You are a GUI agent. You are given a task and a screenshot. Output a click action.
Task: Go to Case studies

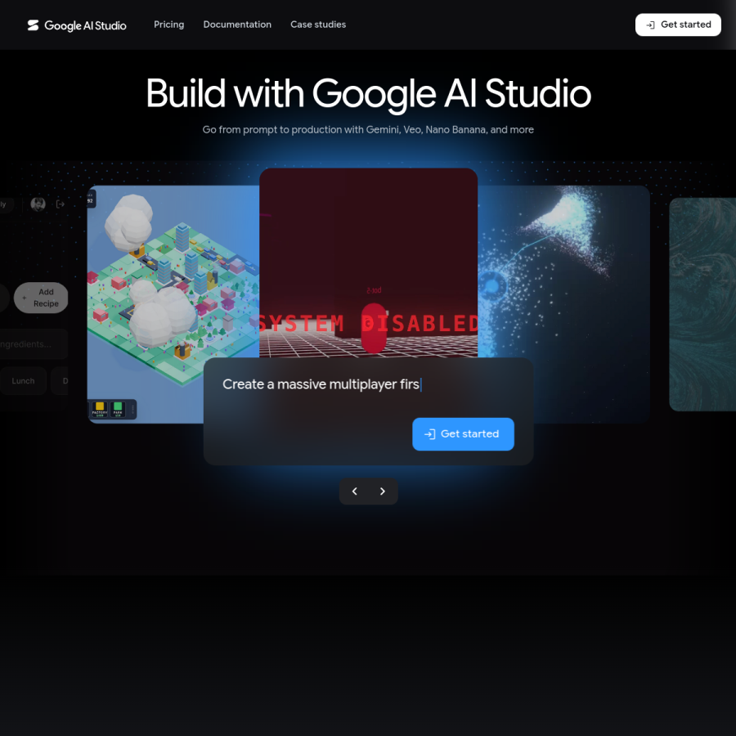coord(318,25)
